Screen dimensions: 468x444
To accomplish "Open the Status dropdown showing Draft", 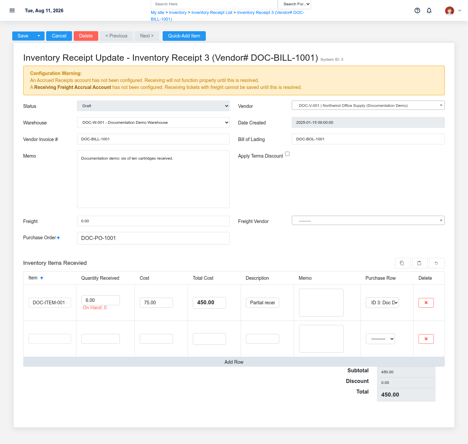I will (x=153, y=106).
